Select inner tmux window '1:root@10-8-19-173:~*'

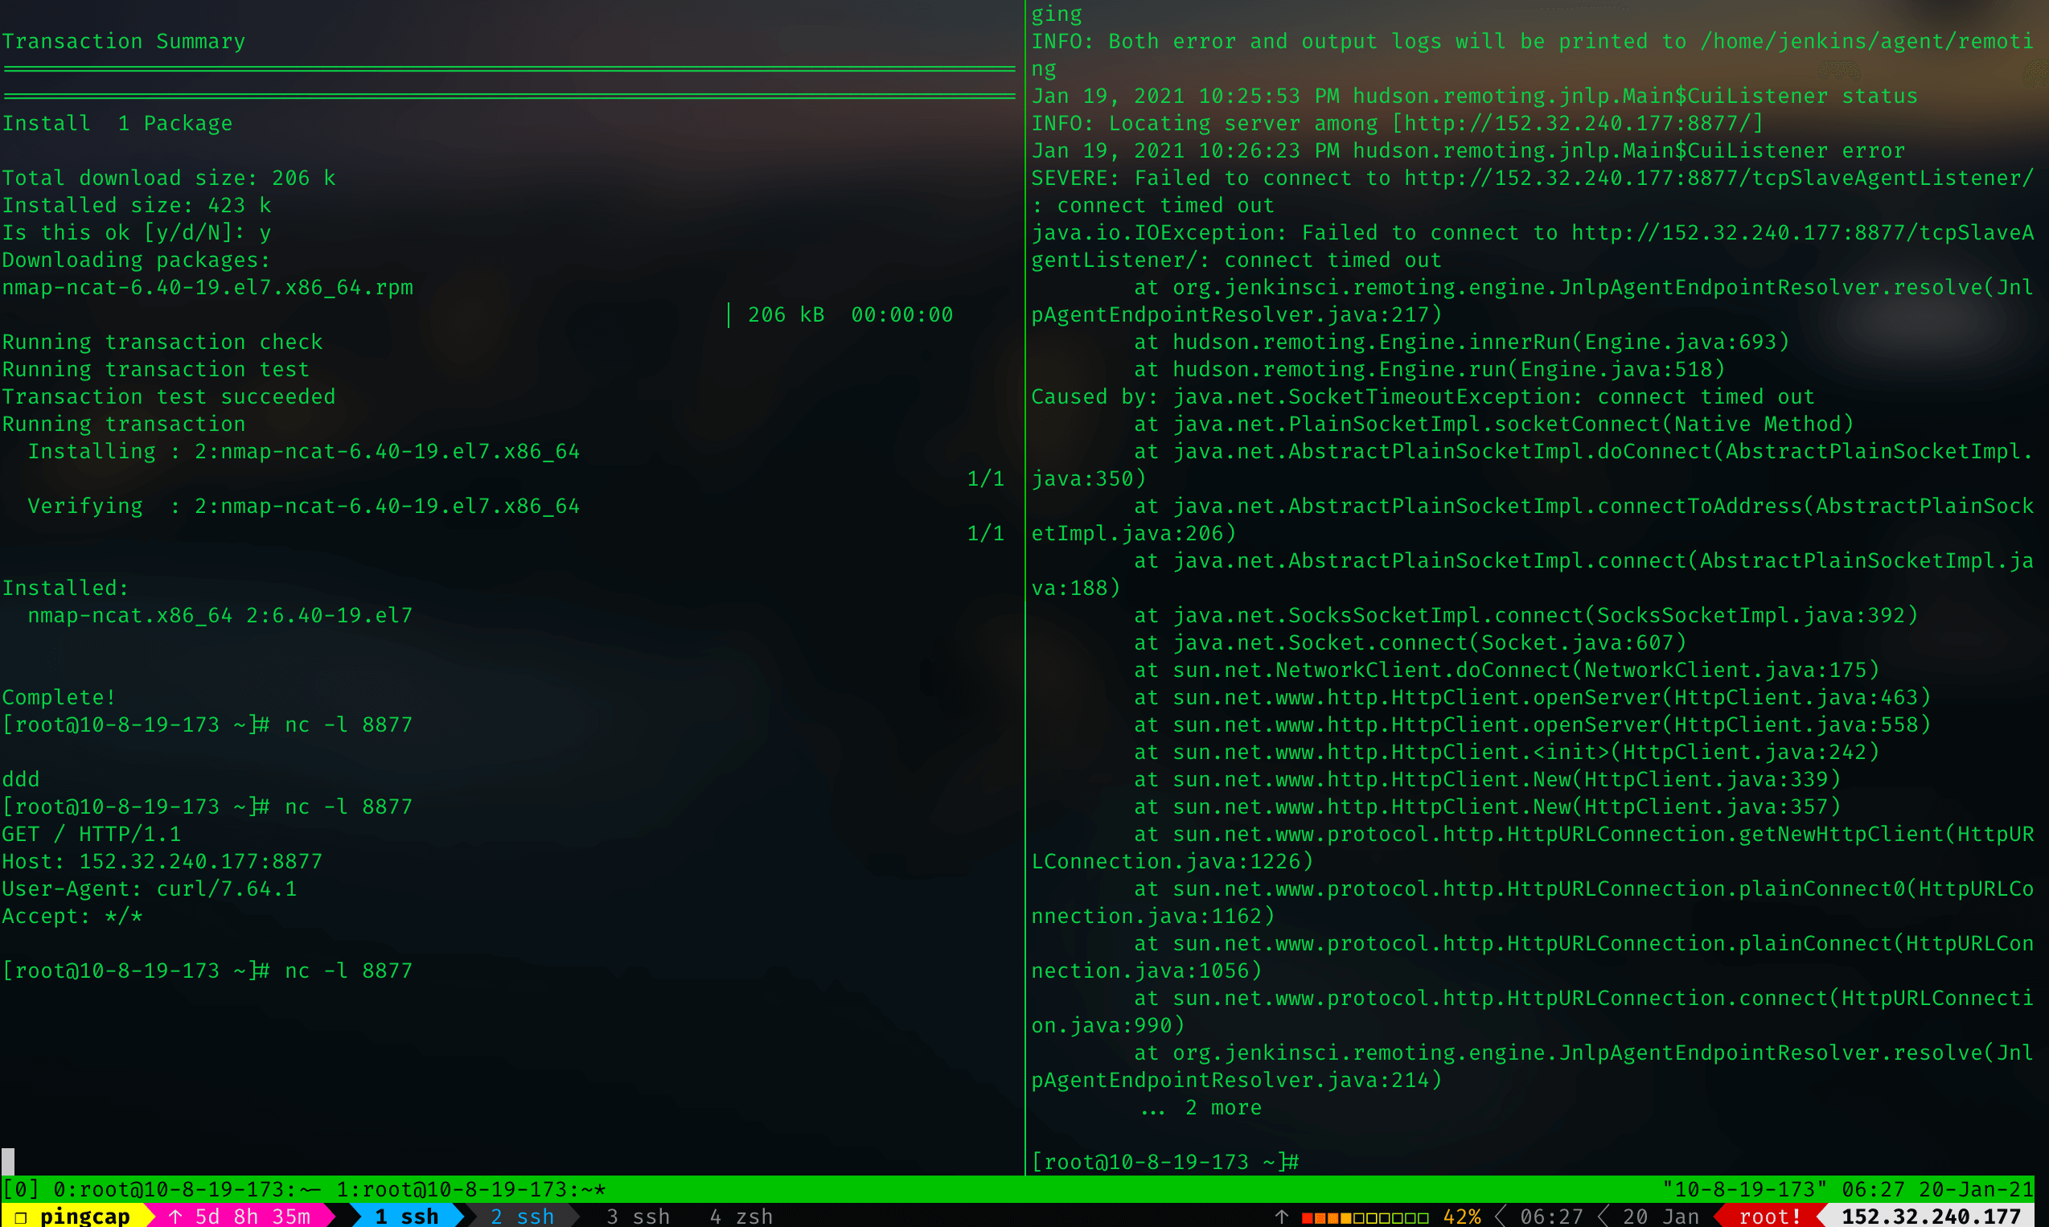[x=471, y=1189]
